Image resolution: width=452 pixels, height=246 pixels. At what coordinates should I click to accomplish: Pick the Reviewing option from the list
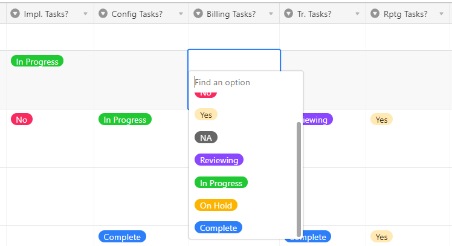(x=219, y=160)
